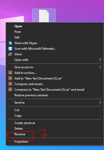
Task: Select Rename in the context menu
Action: pos(55,134)
